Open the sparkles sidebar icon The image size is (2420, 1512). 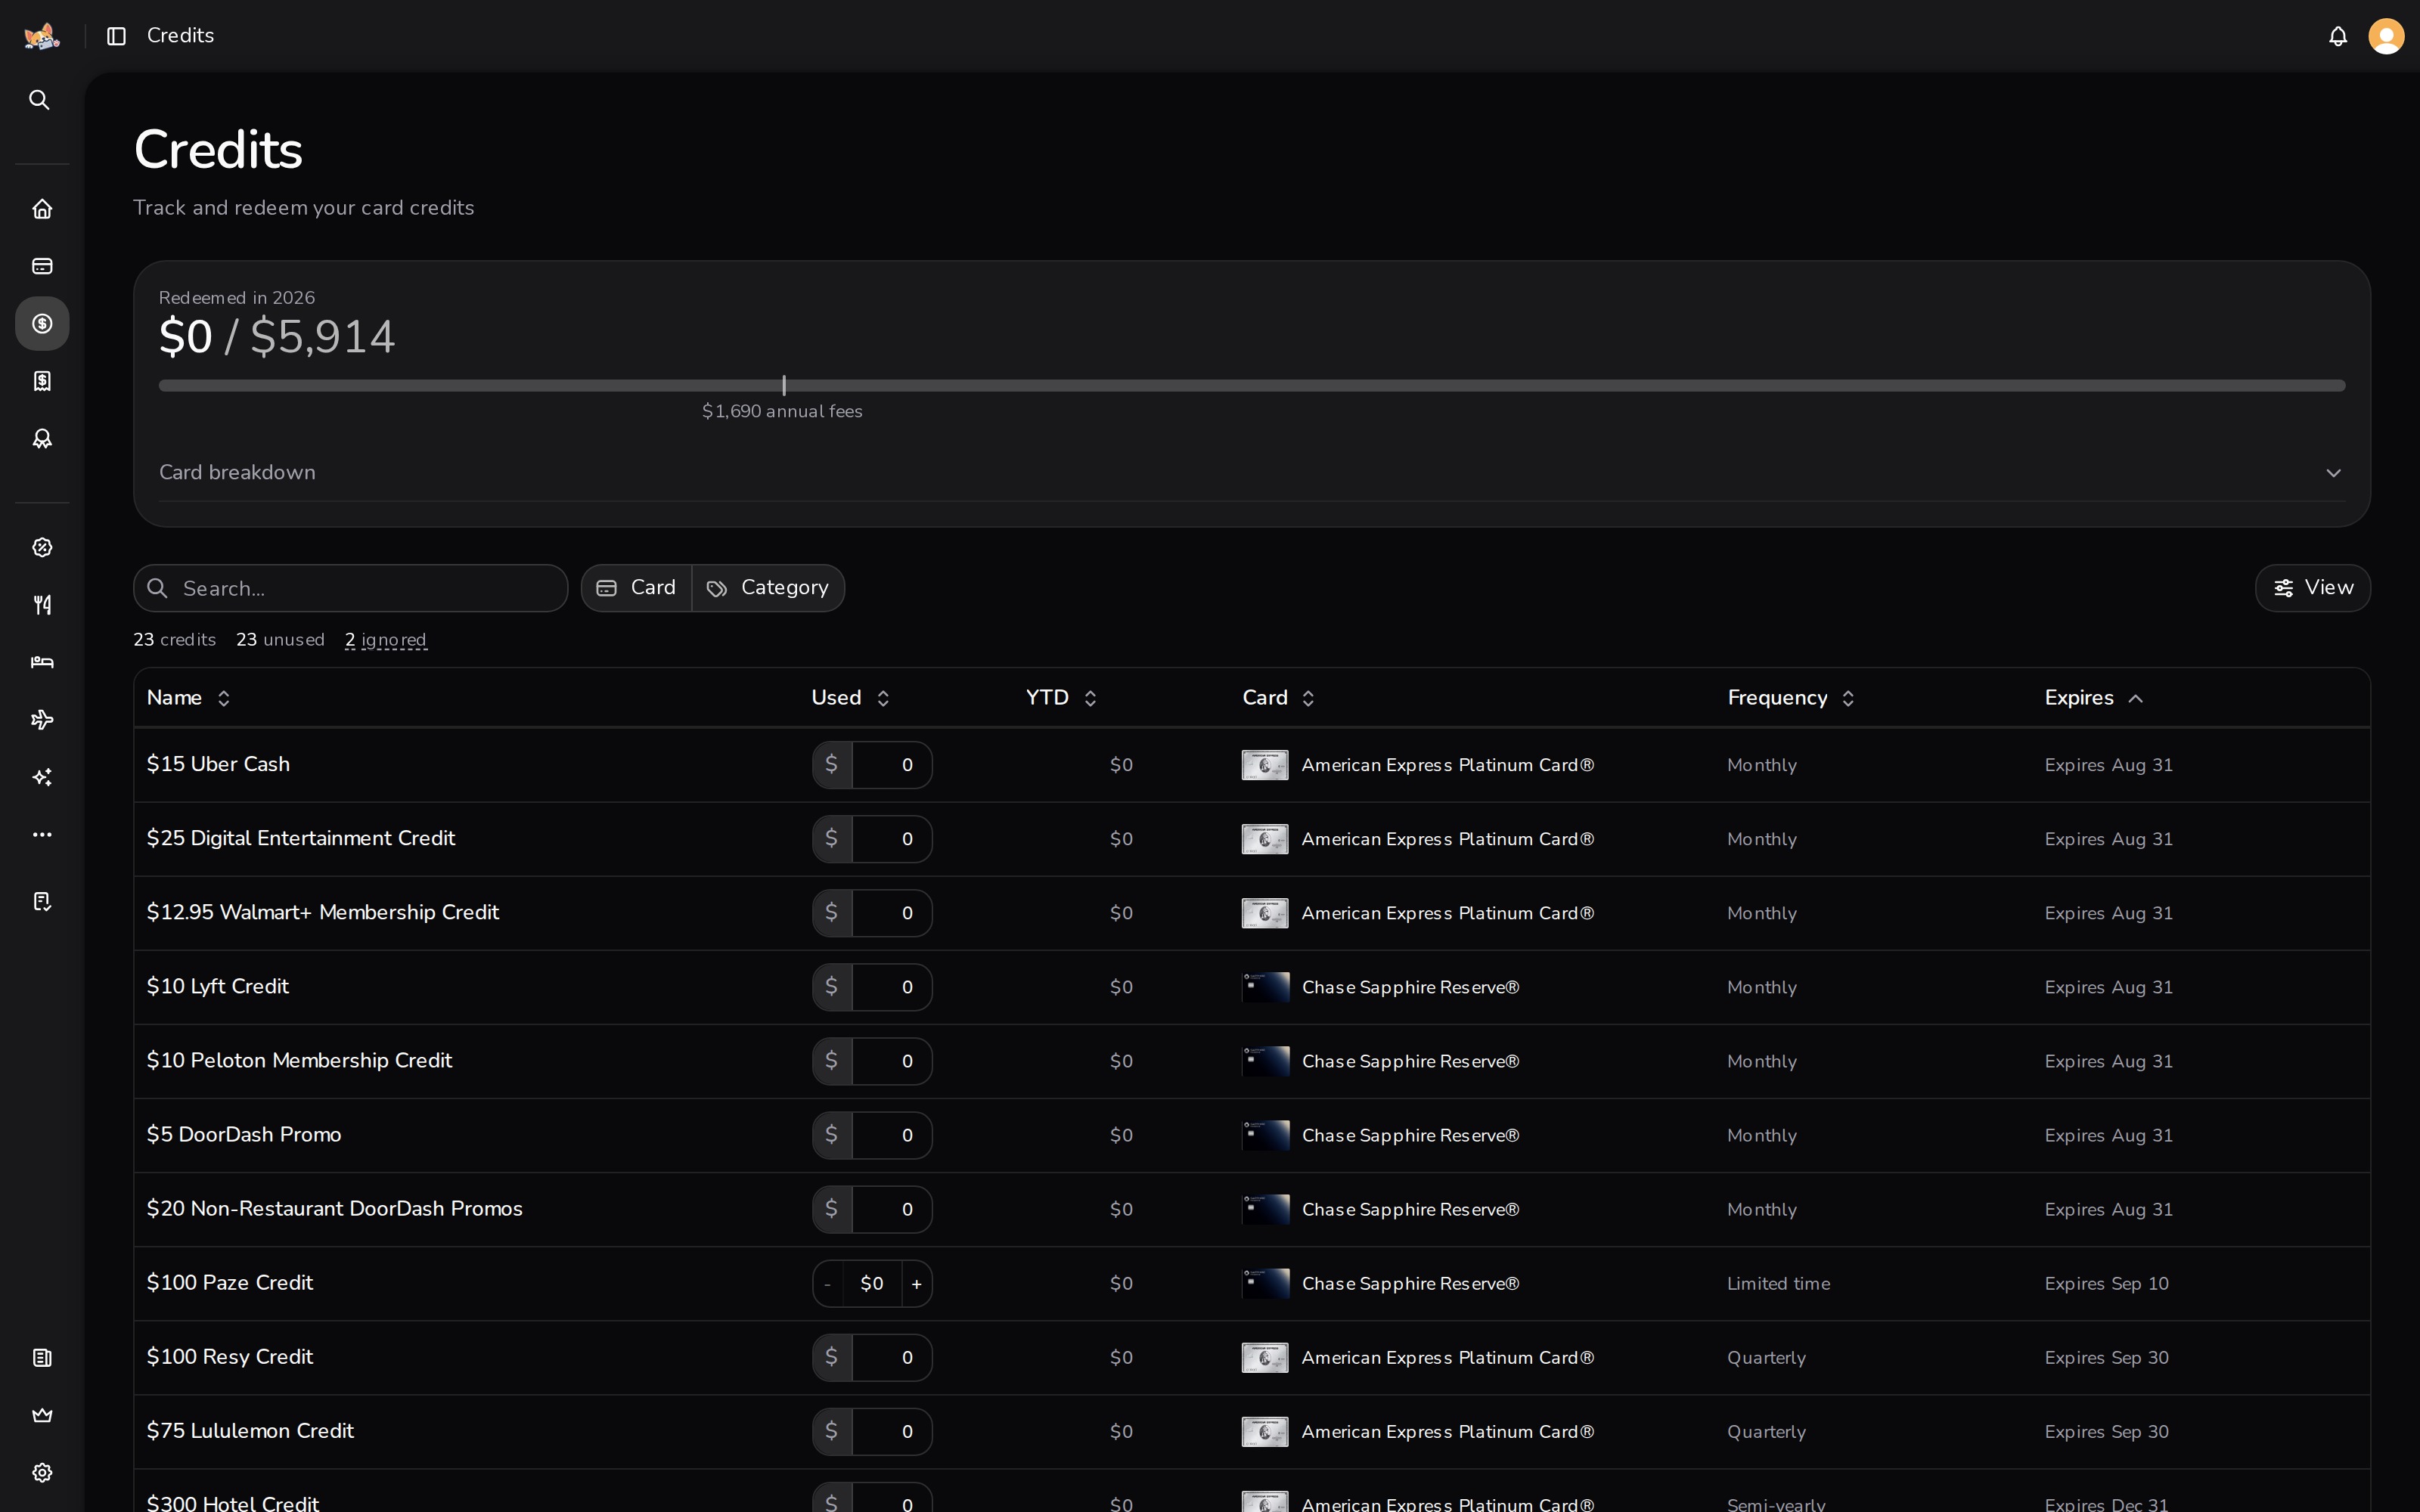(x=42, y=777)
